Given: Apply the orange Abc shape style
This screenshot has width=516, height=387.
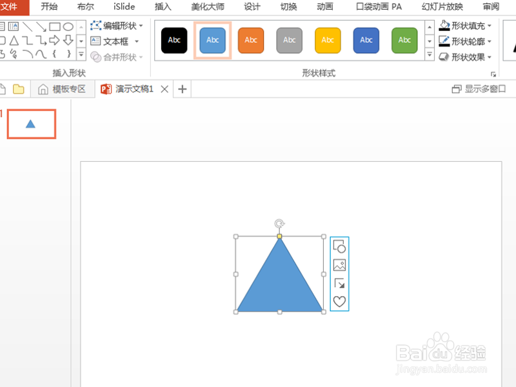Looking at the screenshot, I should click(251, 41).
